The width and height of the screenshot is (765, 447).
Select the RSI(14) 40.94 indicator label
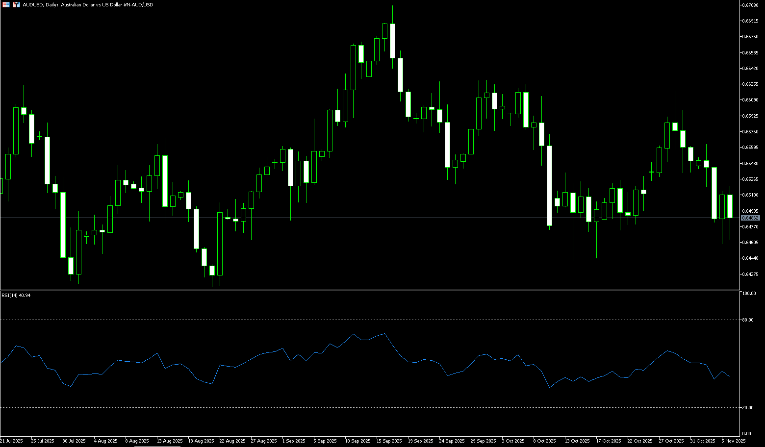[x=16, y=296]
